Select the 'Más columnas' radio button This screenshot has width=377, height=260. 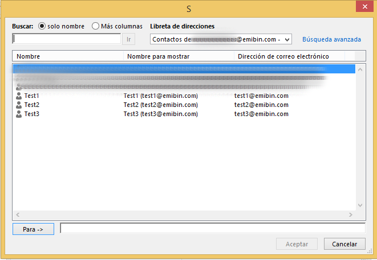[x=96, y=26]
